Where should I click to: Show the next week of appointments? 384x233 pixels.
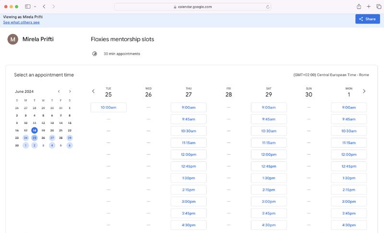[364, 91]
